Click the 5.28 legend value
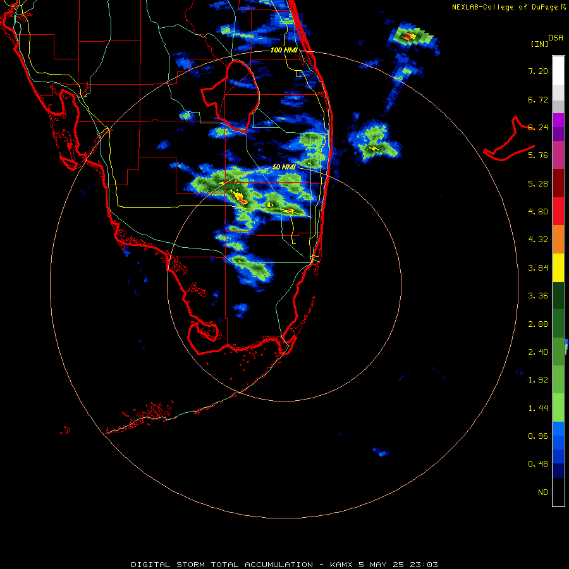This screenshot has height=569, width=569. point(538,183)
